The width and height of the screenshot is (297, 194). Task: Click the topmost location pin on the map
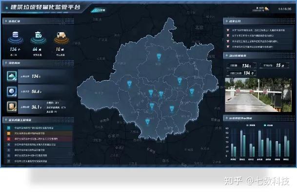[x=158, y=57]
